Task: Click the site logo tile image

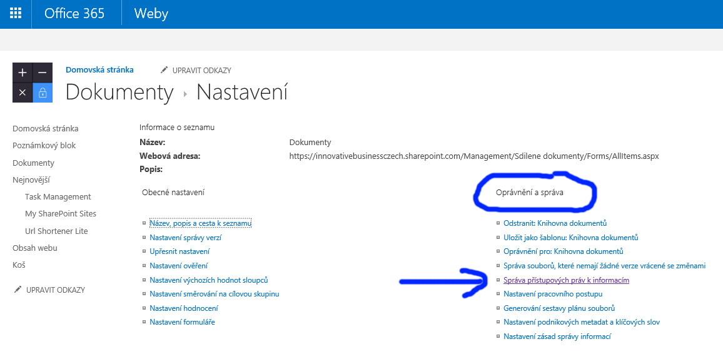Action: 33,83
